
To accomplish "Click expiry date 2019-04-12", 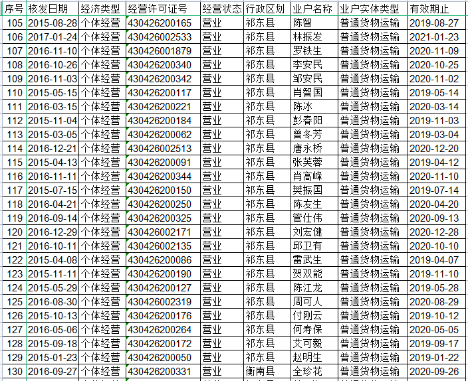I will coord(433,162).
